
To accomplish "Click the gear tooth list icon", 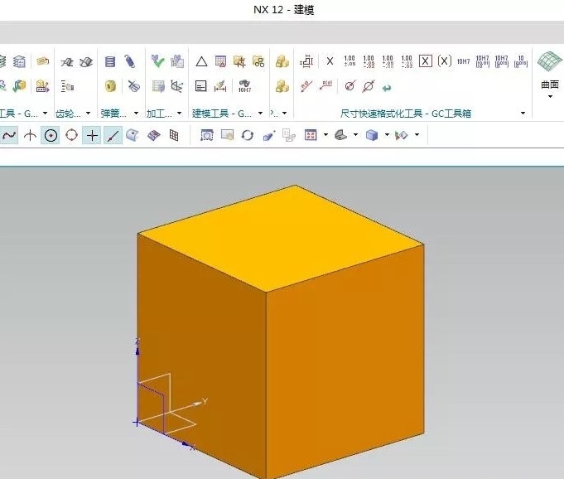I will click(67, 86).
